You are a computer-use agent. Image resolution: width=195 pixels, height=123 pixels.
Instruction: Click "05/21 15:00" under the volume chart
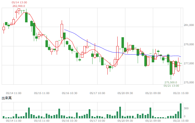point(181,121)
